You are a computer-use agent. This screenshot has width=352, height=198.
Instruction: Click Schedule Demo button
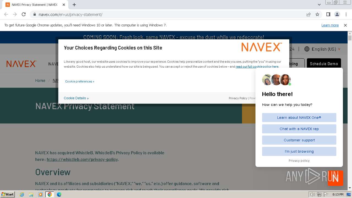pos(324,64)
